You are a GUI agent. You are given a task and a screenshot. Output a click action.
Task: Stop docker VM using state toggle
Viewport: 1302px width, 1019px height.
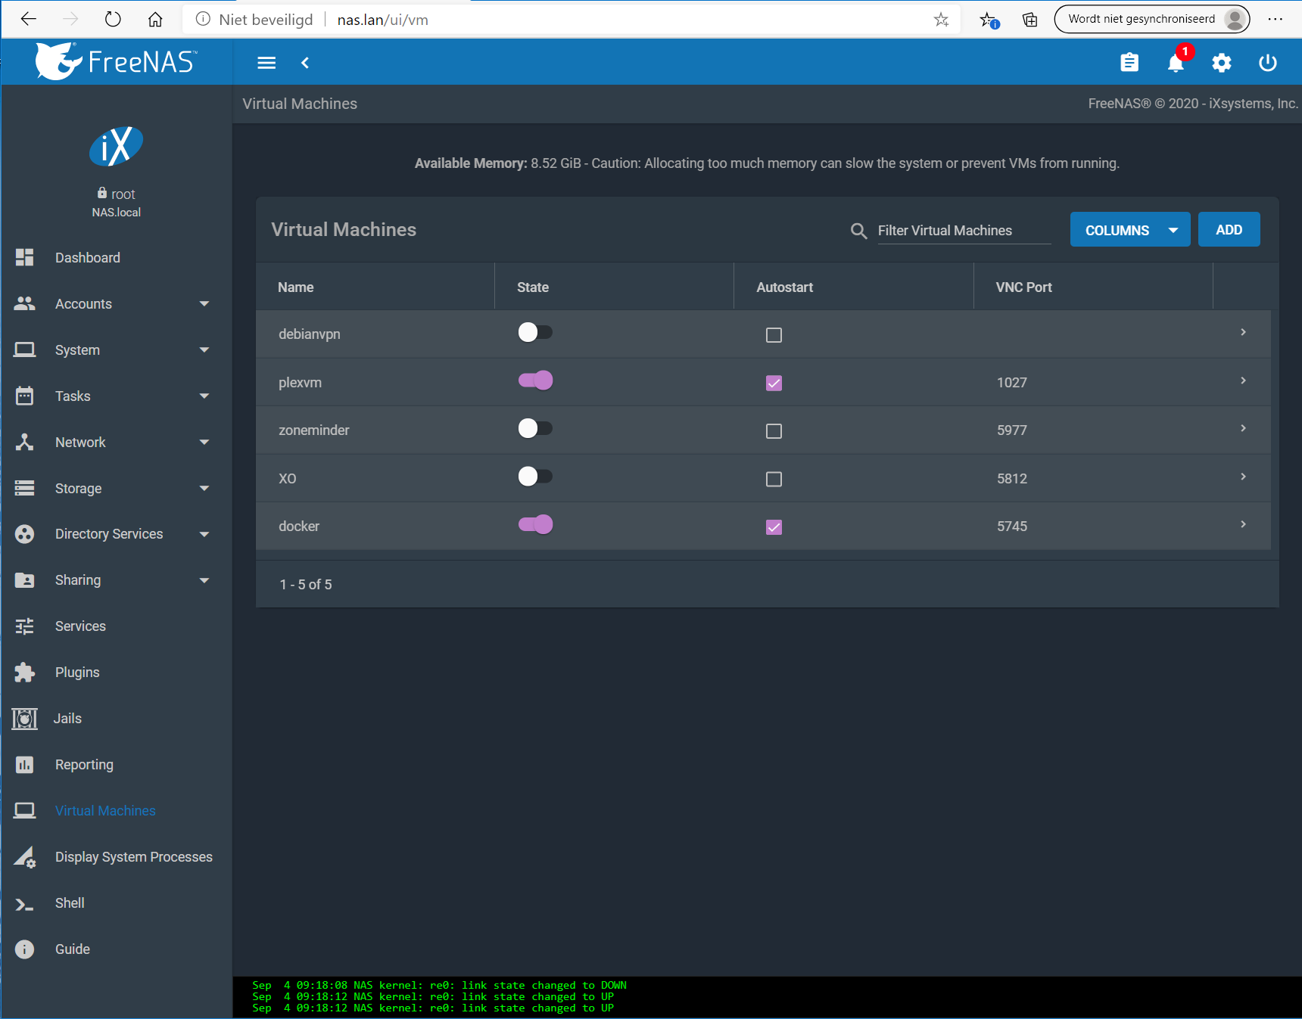click(535, 524)
